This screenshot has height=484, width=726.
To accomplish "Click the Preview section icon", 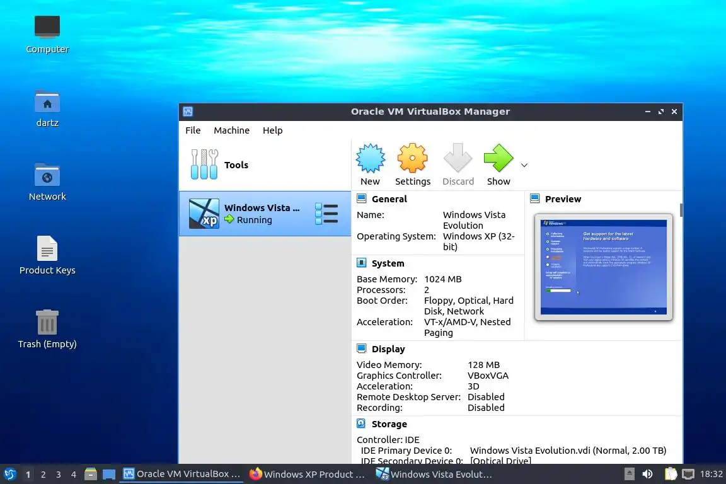I will [x=535, y=199].
